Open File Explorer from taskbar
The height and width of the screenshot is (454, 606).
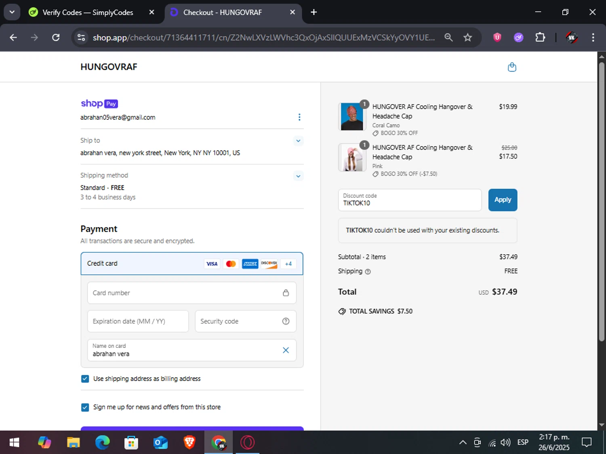(x=73, y=443)
